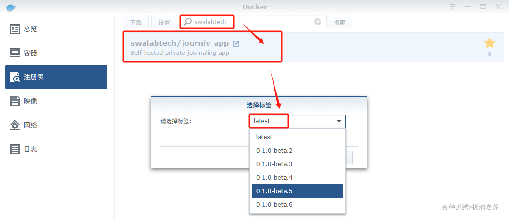
Task: Click the Docker whale logo
Action: tap(11, 7)
